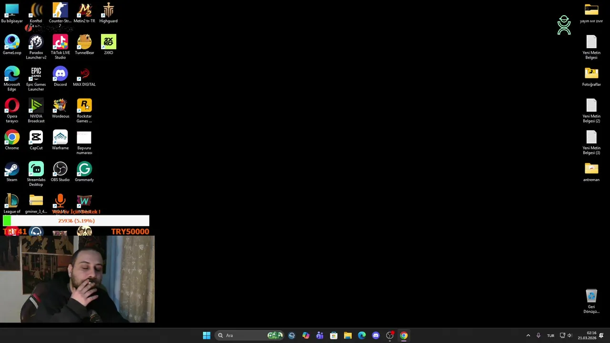This screenshot has height=343, width=610.
Task: Open the Bu bilgisayar desktop shortcut
Action: tap(12, 13)
